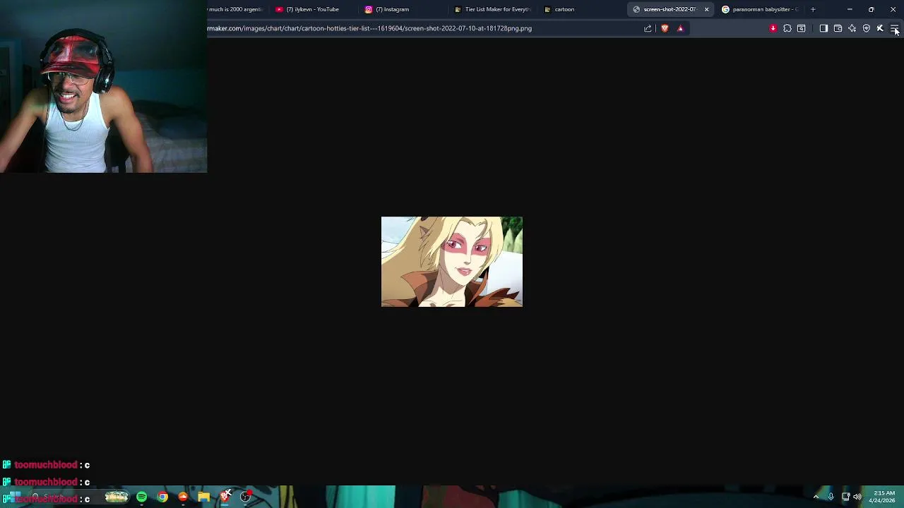Click the tab search icon in toolbar

pos(801,28)
